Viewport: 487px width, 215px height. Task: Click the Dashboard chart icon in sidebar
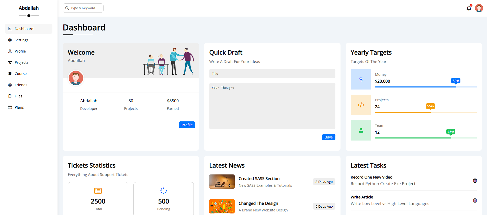pos(10,29)
